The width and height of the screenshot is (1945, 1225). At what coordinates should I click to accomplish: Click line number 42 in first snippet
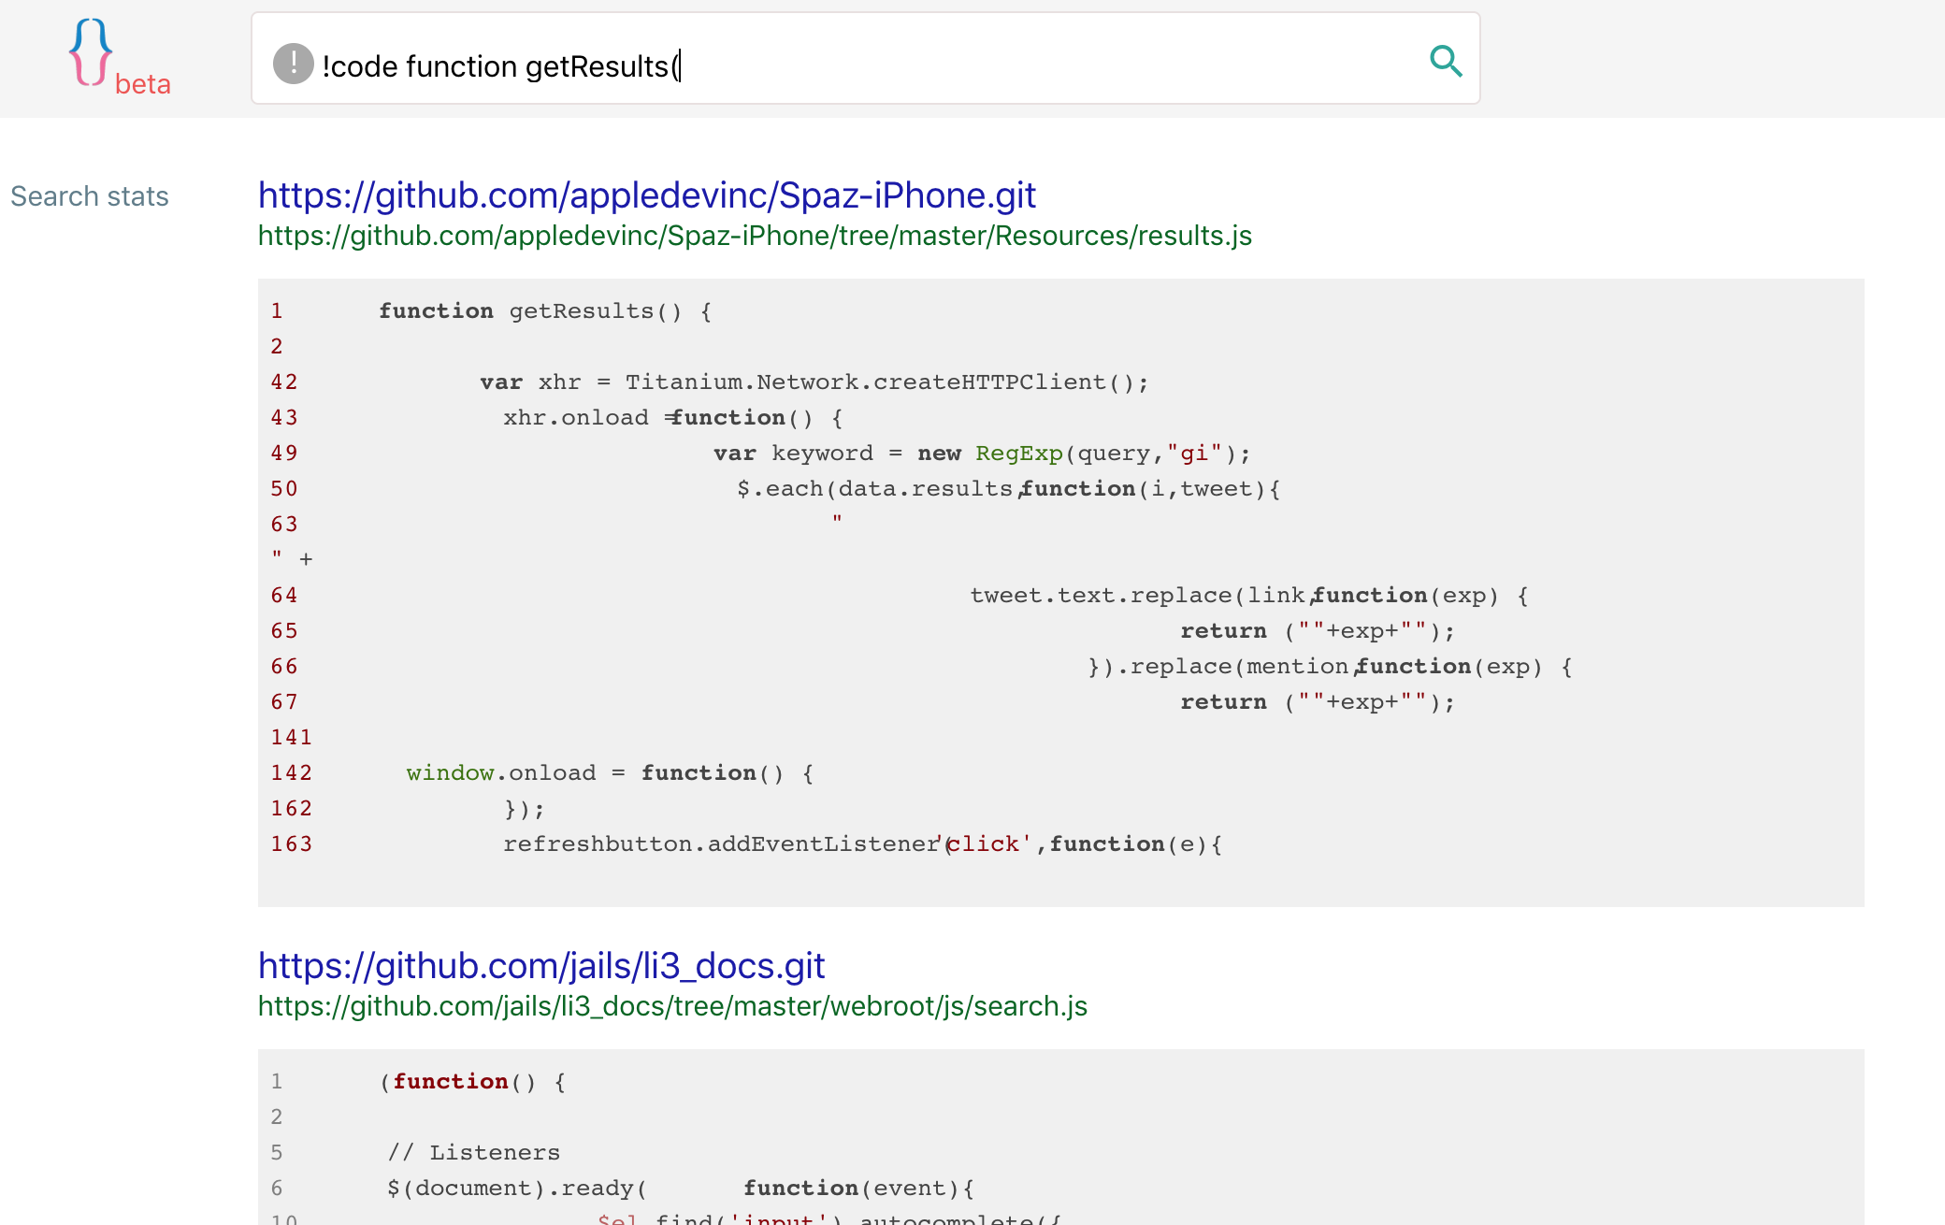(284, 382)
